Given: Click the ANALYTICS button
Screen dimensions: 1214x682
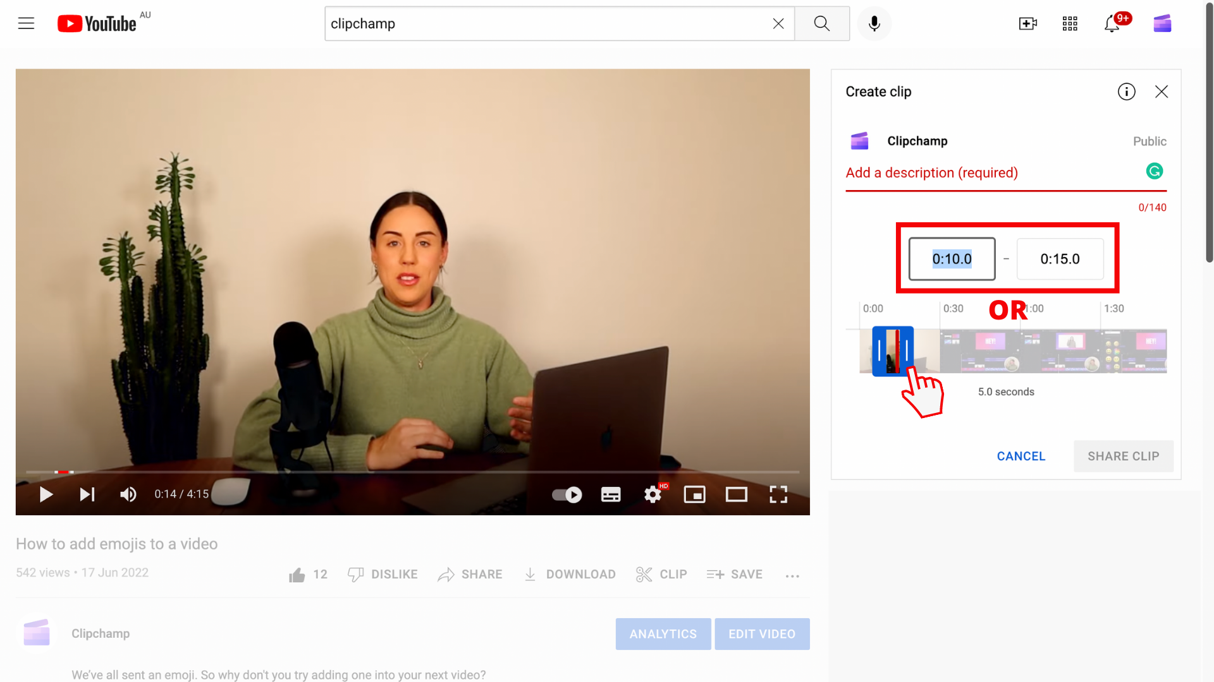Looking at the screenshot, I should click(663, 634).
